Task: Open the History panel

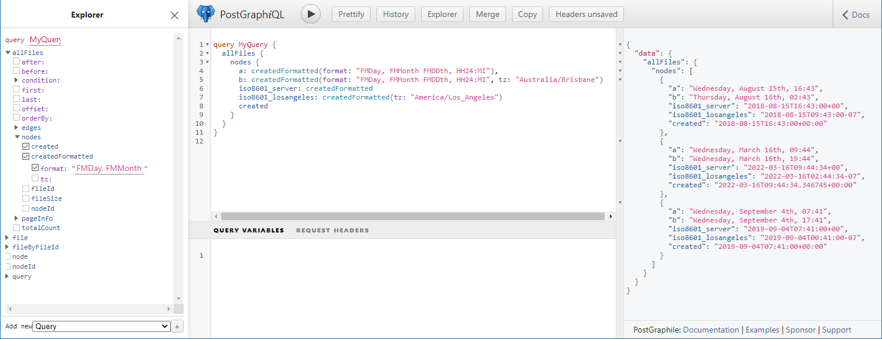Action: click(x=396, y=14)
